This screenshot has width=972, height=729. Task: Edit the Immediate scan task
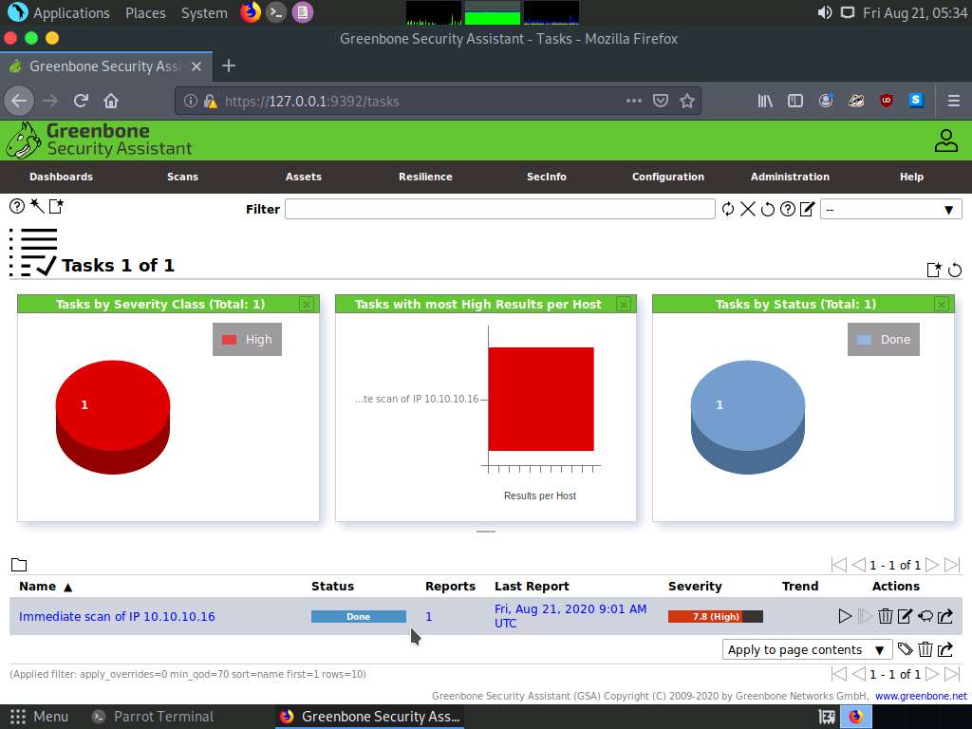pos(905,616)
